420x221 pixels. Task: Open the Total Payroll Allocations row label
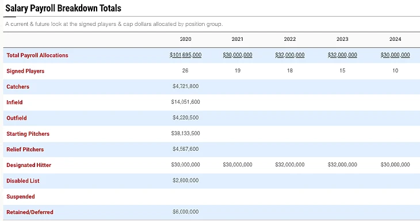(37, 55)
